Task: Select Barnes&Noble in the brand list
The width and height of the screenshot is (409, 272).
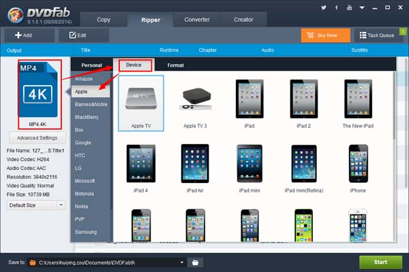Action: [91, 104]
